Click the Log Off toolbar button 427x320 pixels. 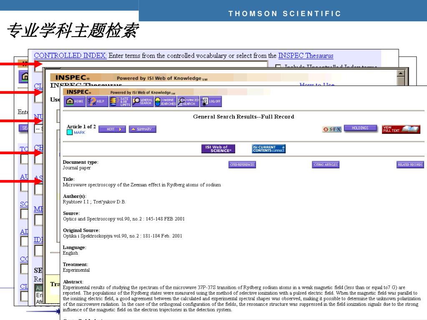point(211,102)
